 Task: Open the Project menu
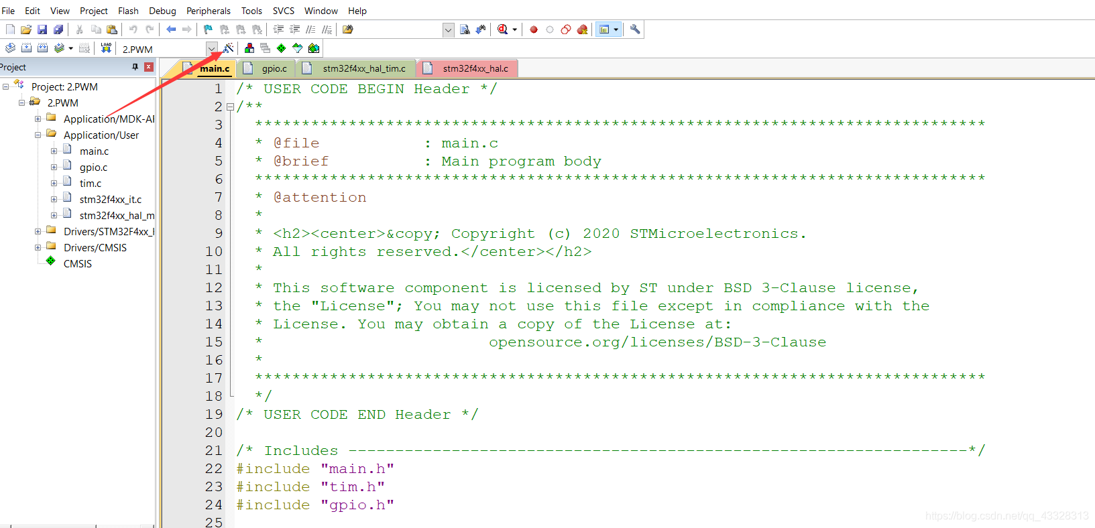click(94, 11)
